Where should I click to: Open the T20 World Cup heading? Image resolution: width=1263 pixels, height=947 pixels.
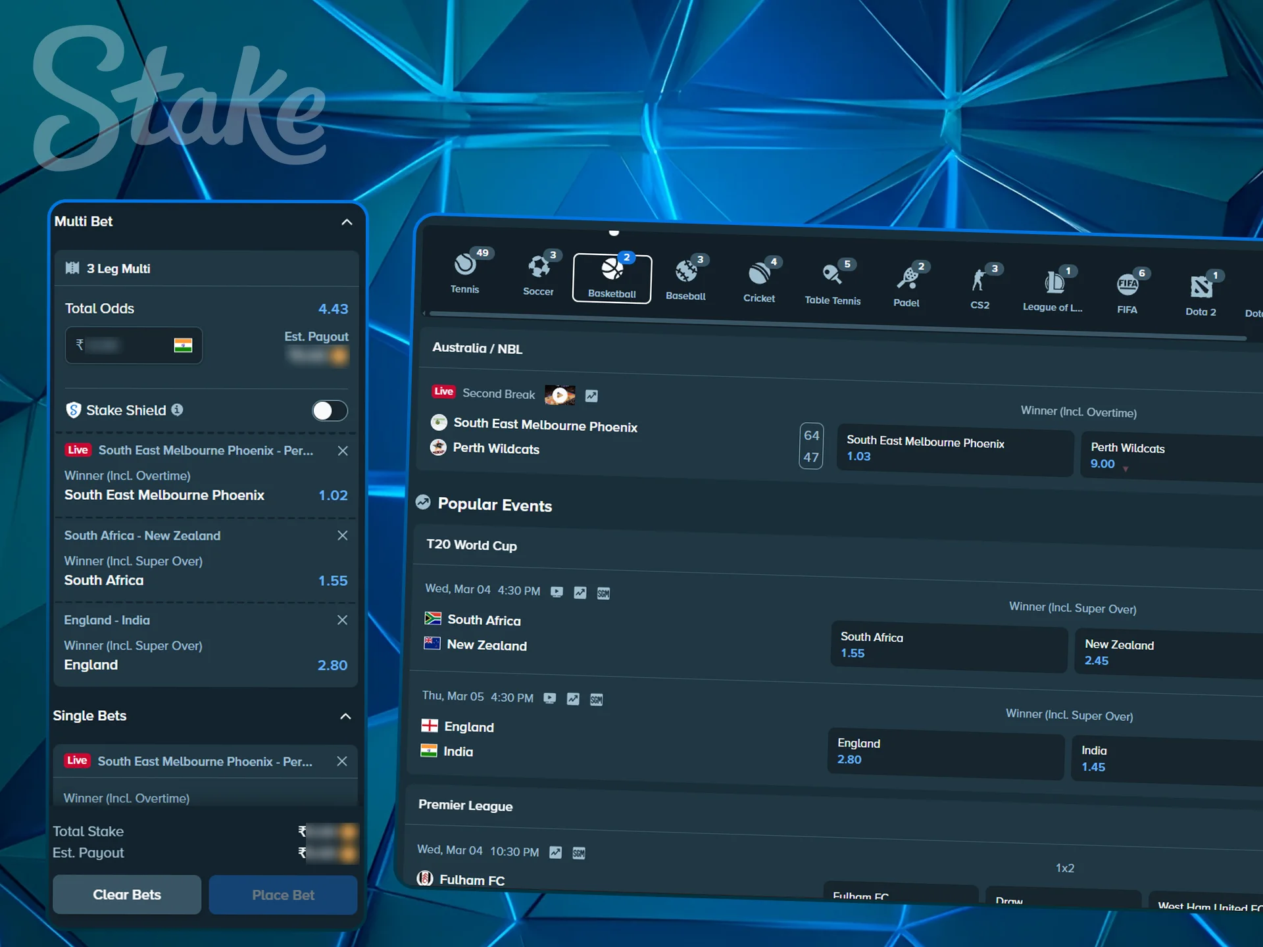coord(472,545)
